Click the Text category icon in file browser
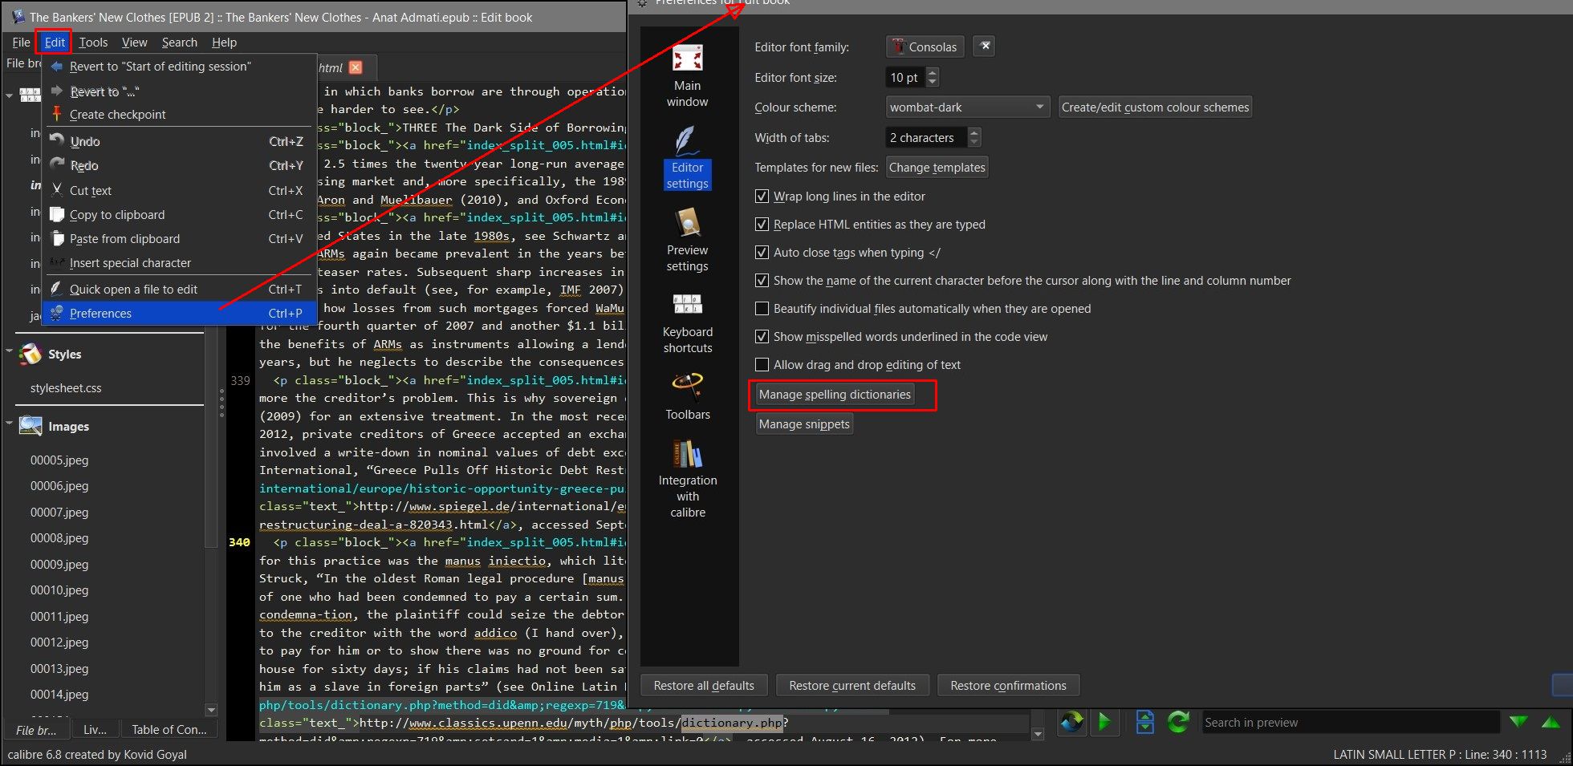 tap(30, 95)
